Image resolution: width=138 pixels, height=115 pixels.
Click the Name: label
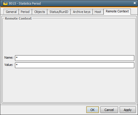pos(9,57)
